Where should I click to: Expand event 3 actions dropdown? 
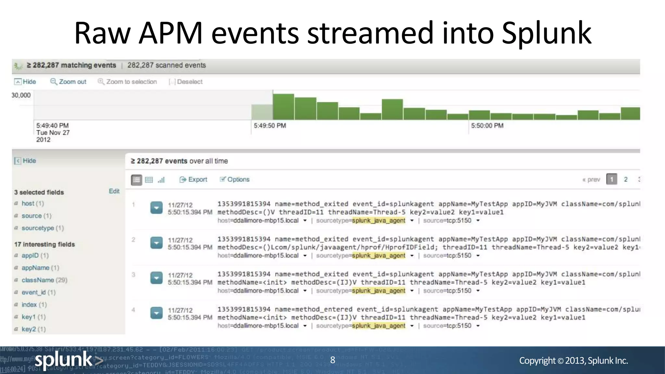(x=157, y=278)
